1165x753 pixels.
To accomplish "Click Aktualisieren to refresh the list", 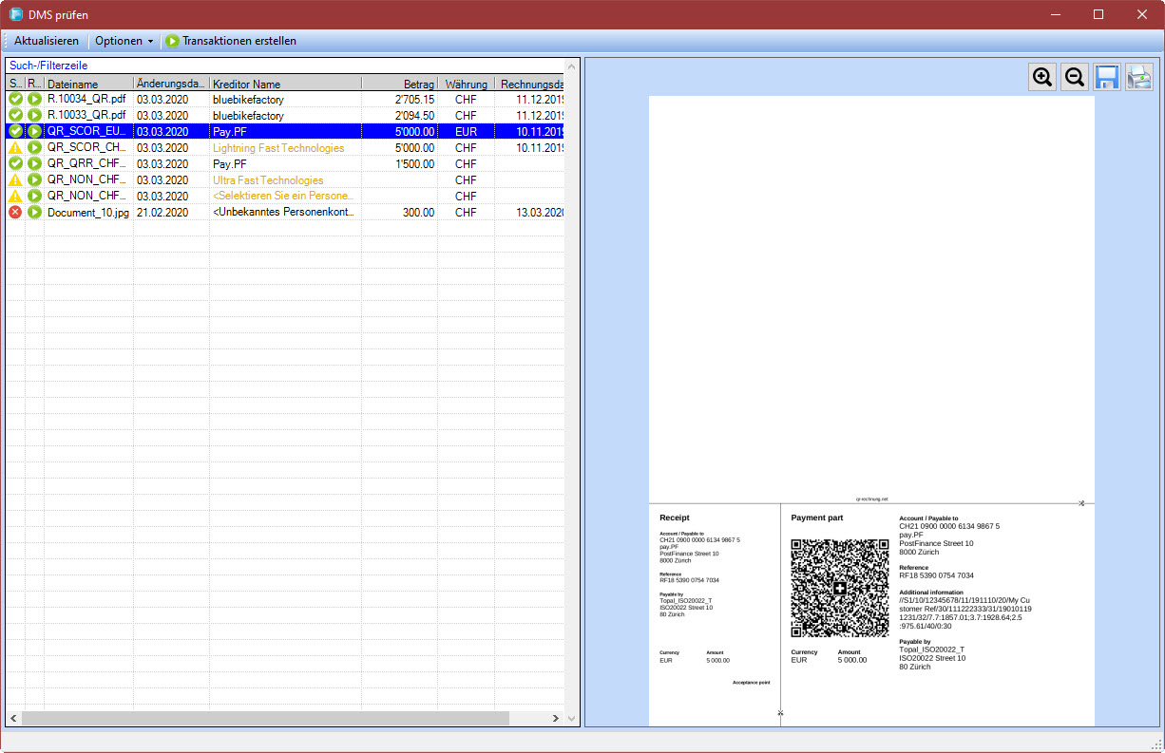I will coord(47,41).
